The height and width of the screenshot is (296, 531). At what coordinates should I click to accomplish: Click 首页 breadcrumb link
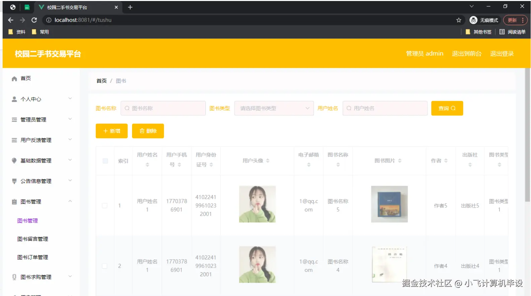click(x=102, y=81)
